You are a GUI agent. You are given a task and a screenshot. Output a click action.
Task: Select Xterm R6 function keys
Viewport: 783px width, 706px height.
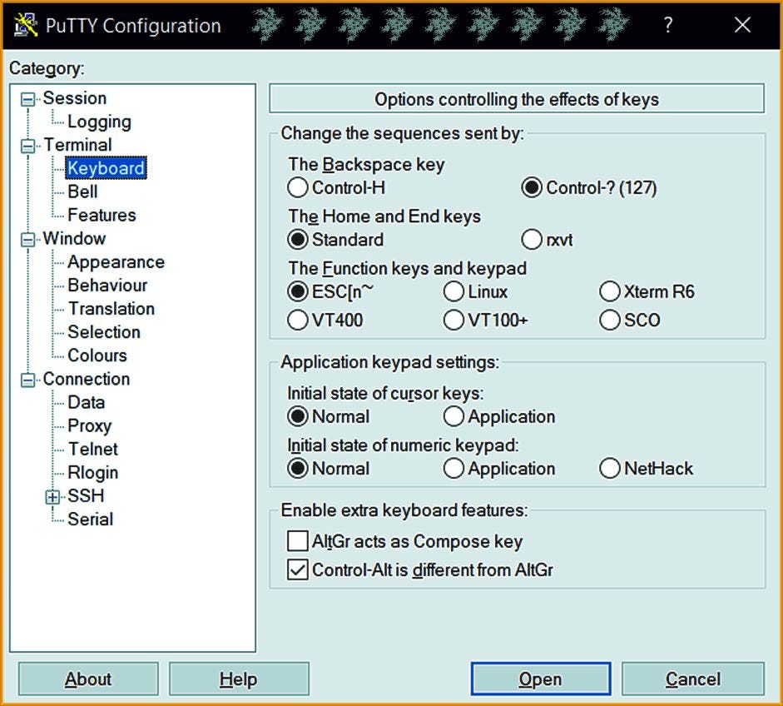[x=609, y=291]
